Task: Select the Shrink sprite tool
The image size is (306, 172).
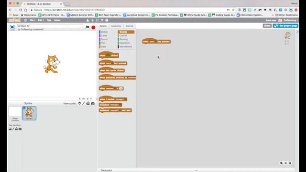Action: (102, 20)
